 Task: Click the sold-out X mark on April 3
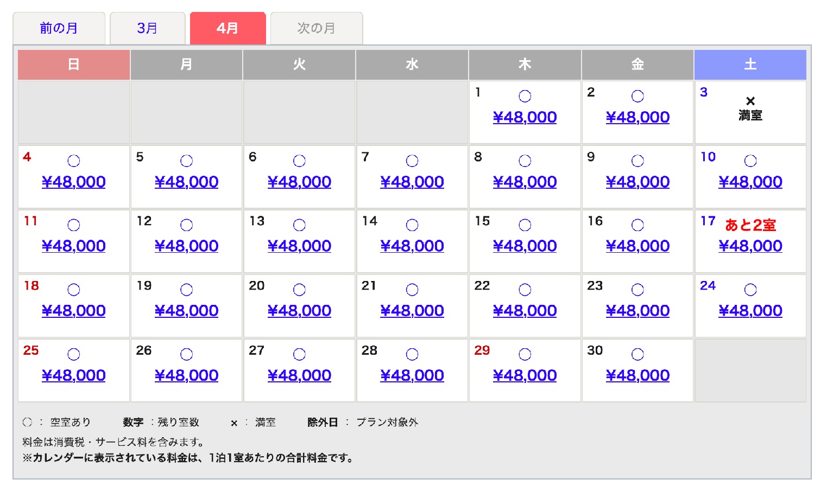750,101
